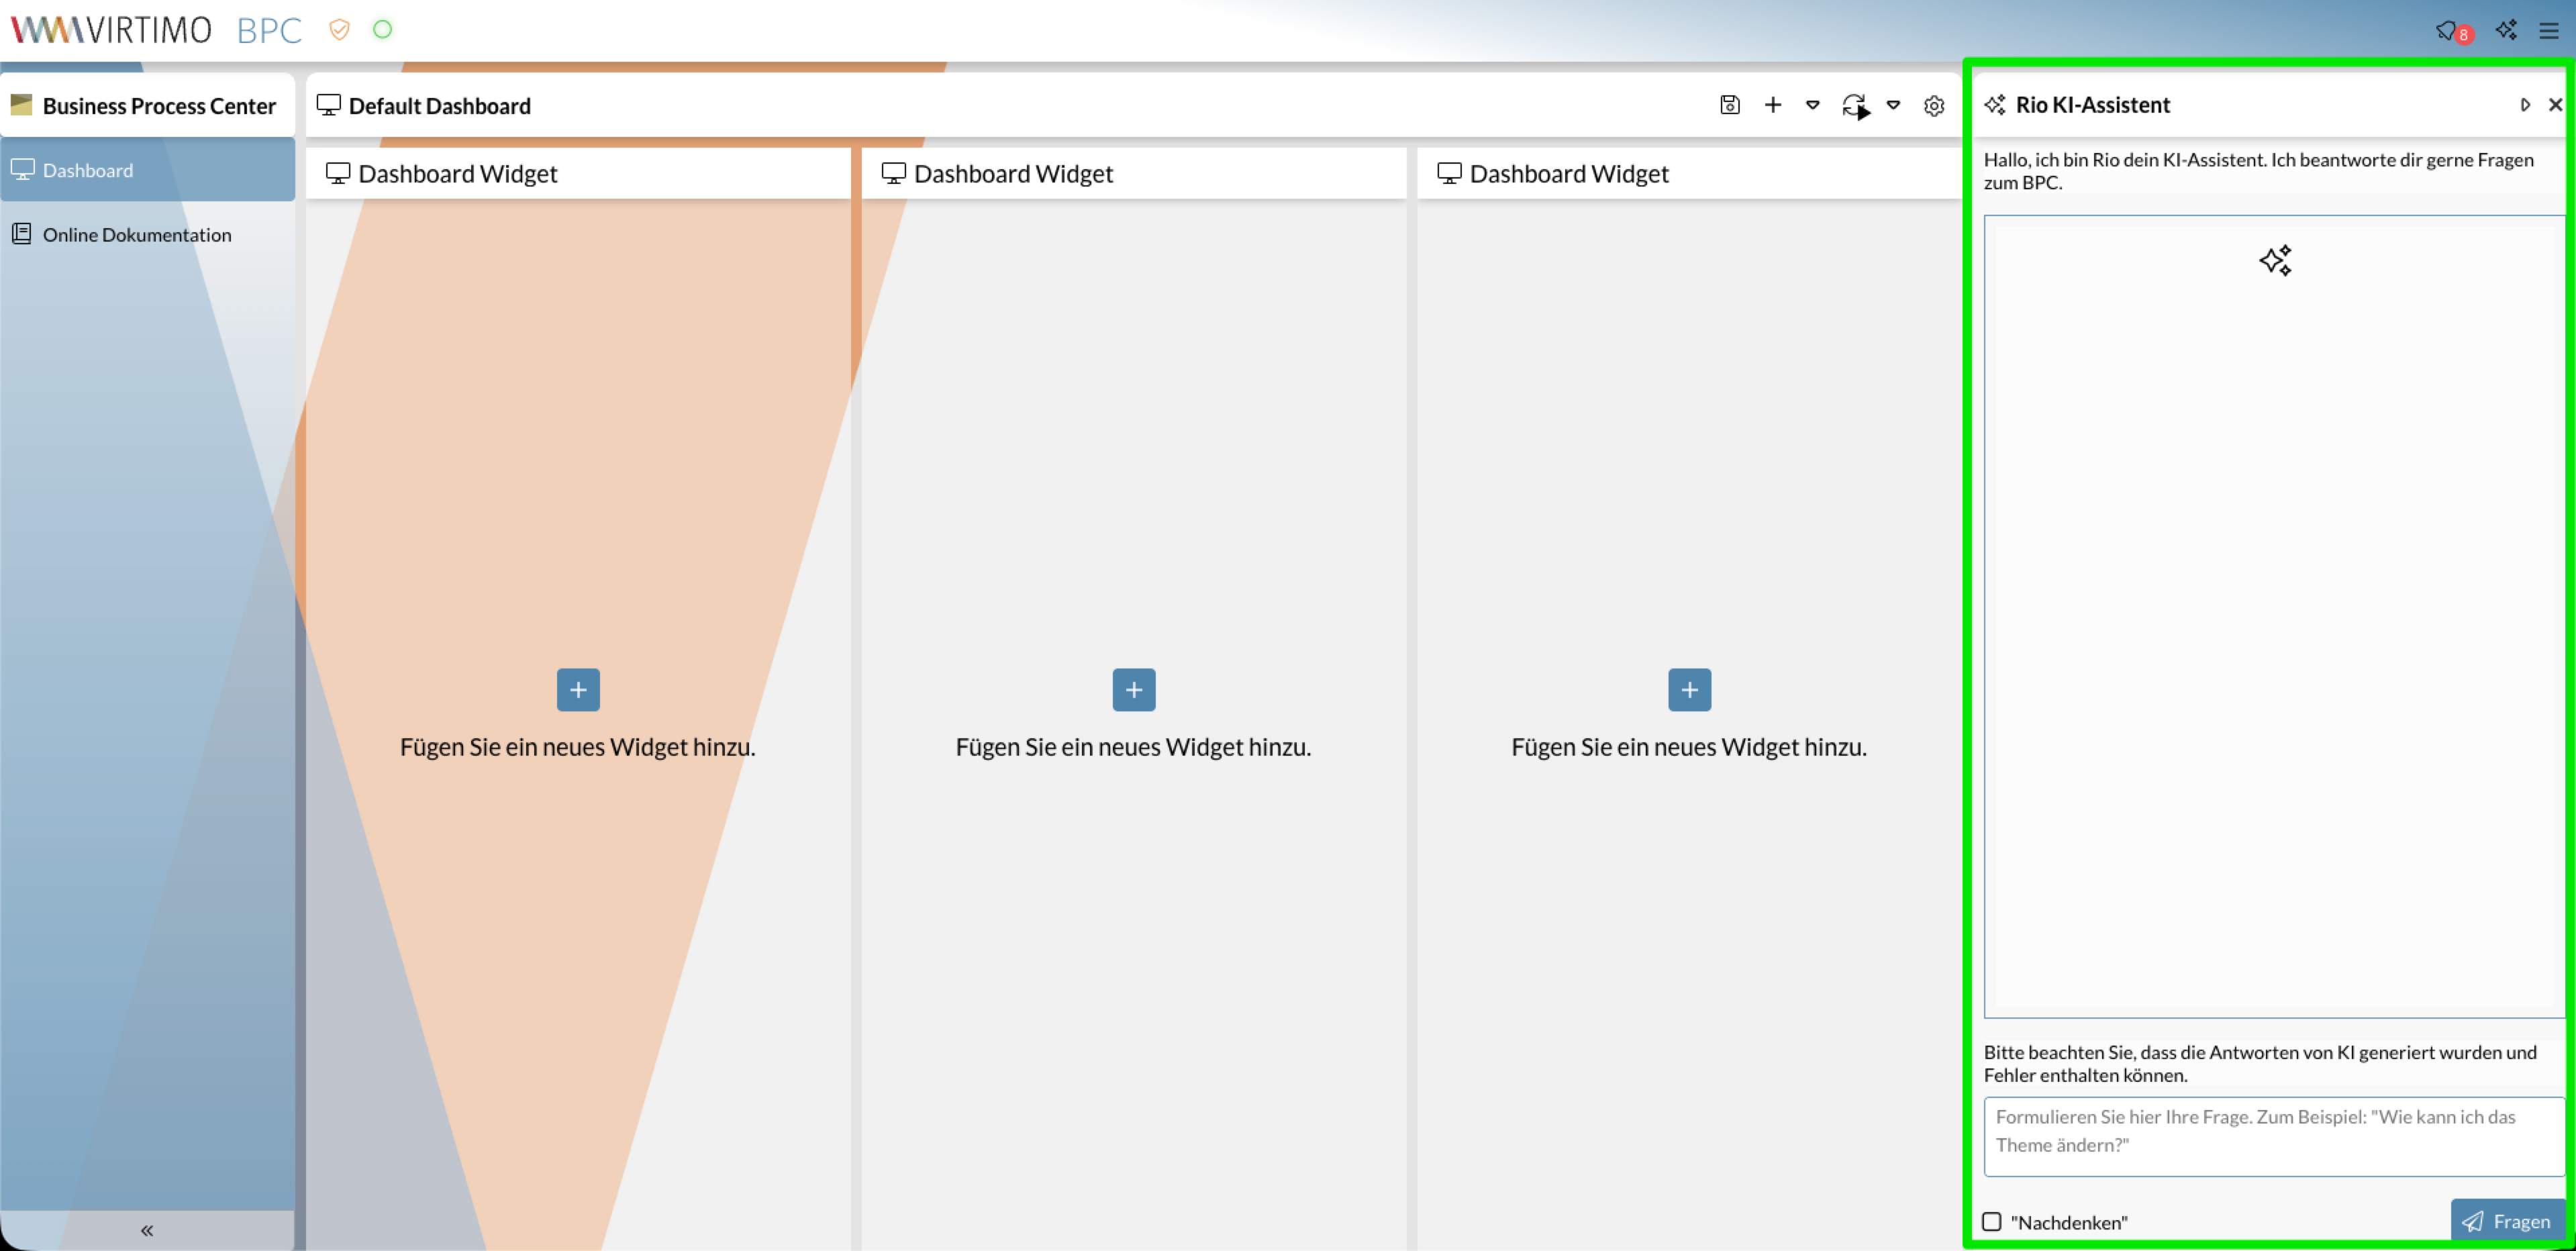Collapse the Rio KI-Assistent panel using the triangle
2576x1251 pixels.
click(2525, 105)
